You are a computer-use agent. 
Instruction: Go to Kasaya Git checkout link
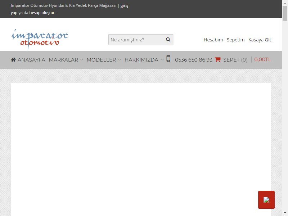(x=260, y=40)
